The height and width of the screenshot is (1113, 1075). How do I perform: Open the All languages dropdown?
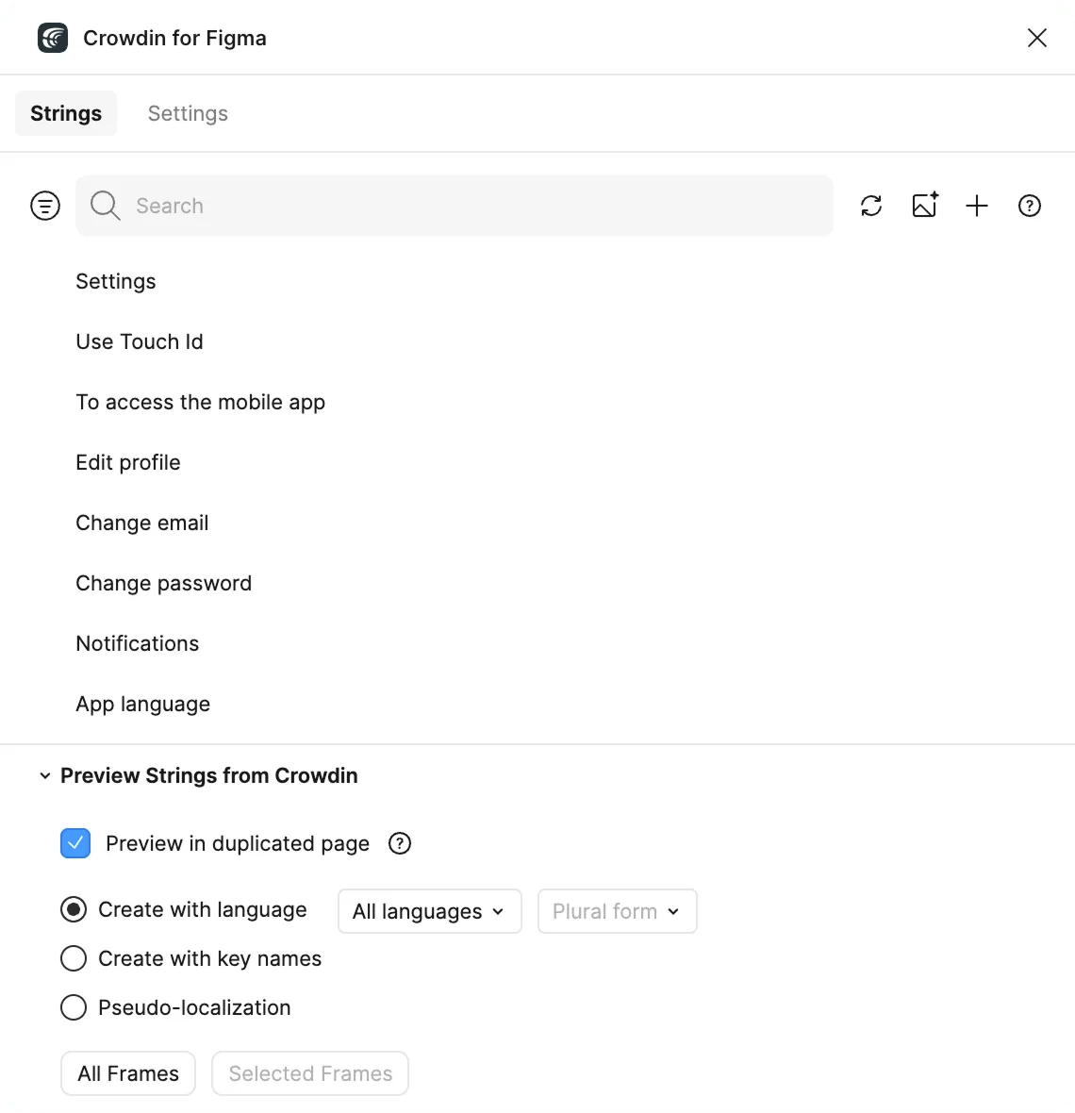click(x=429, y=911)
